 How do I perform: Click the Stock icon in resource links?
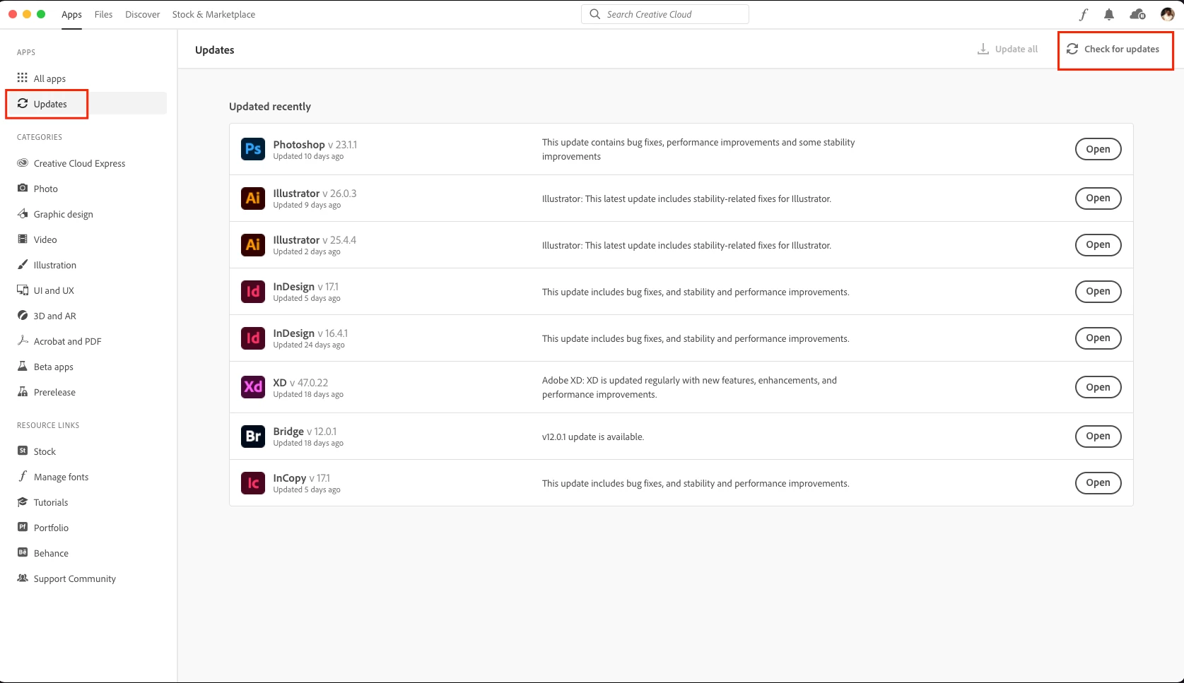[23, 451]
